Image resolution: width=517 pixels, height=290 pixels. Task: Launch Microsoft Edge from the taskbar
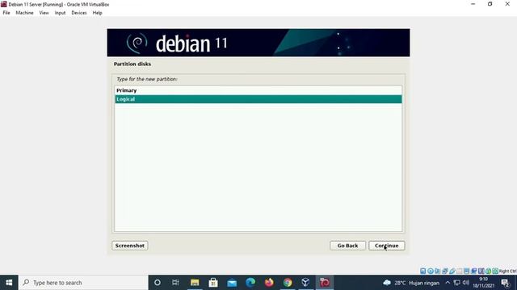pos(250,283)
